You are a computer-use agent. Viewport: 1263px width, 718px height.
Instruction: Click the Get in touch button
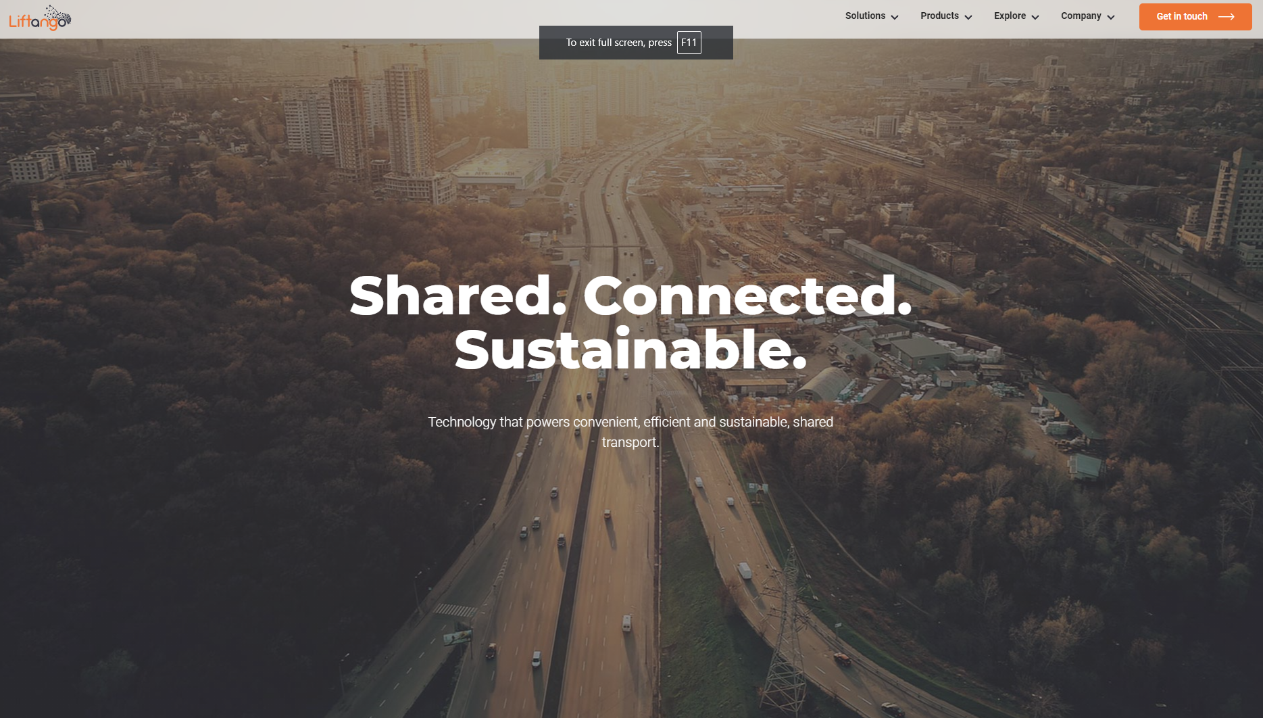(x=1195, y=17)
